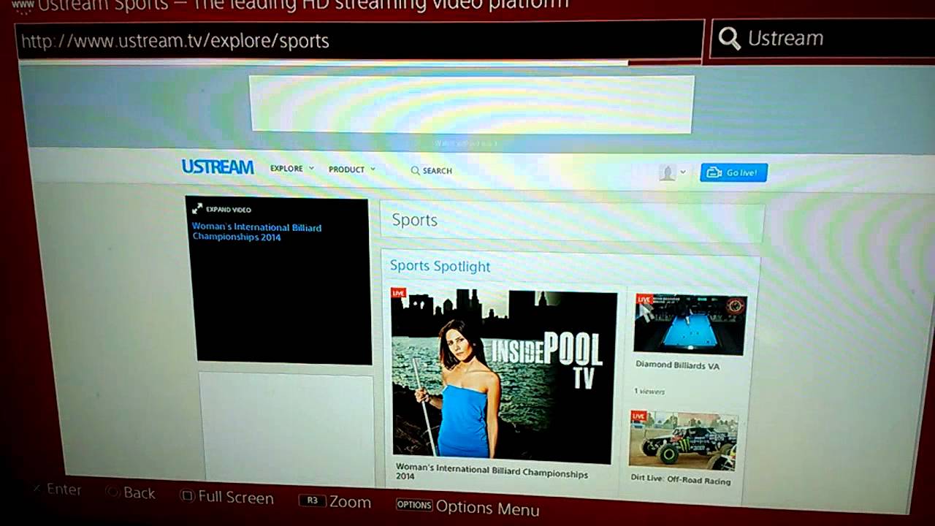Open the Inside Pool TV featured thumbnail
Image resolution: width=935 pixels, height=526 pixels.
point(503,376)
